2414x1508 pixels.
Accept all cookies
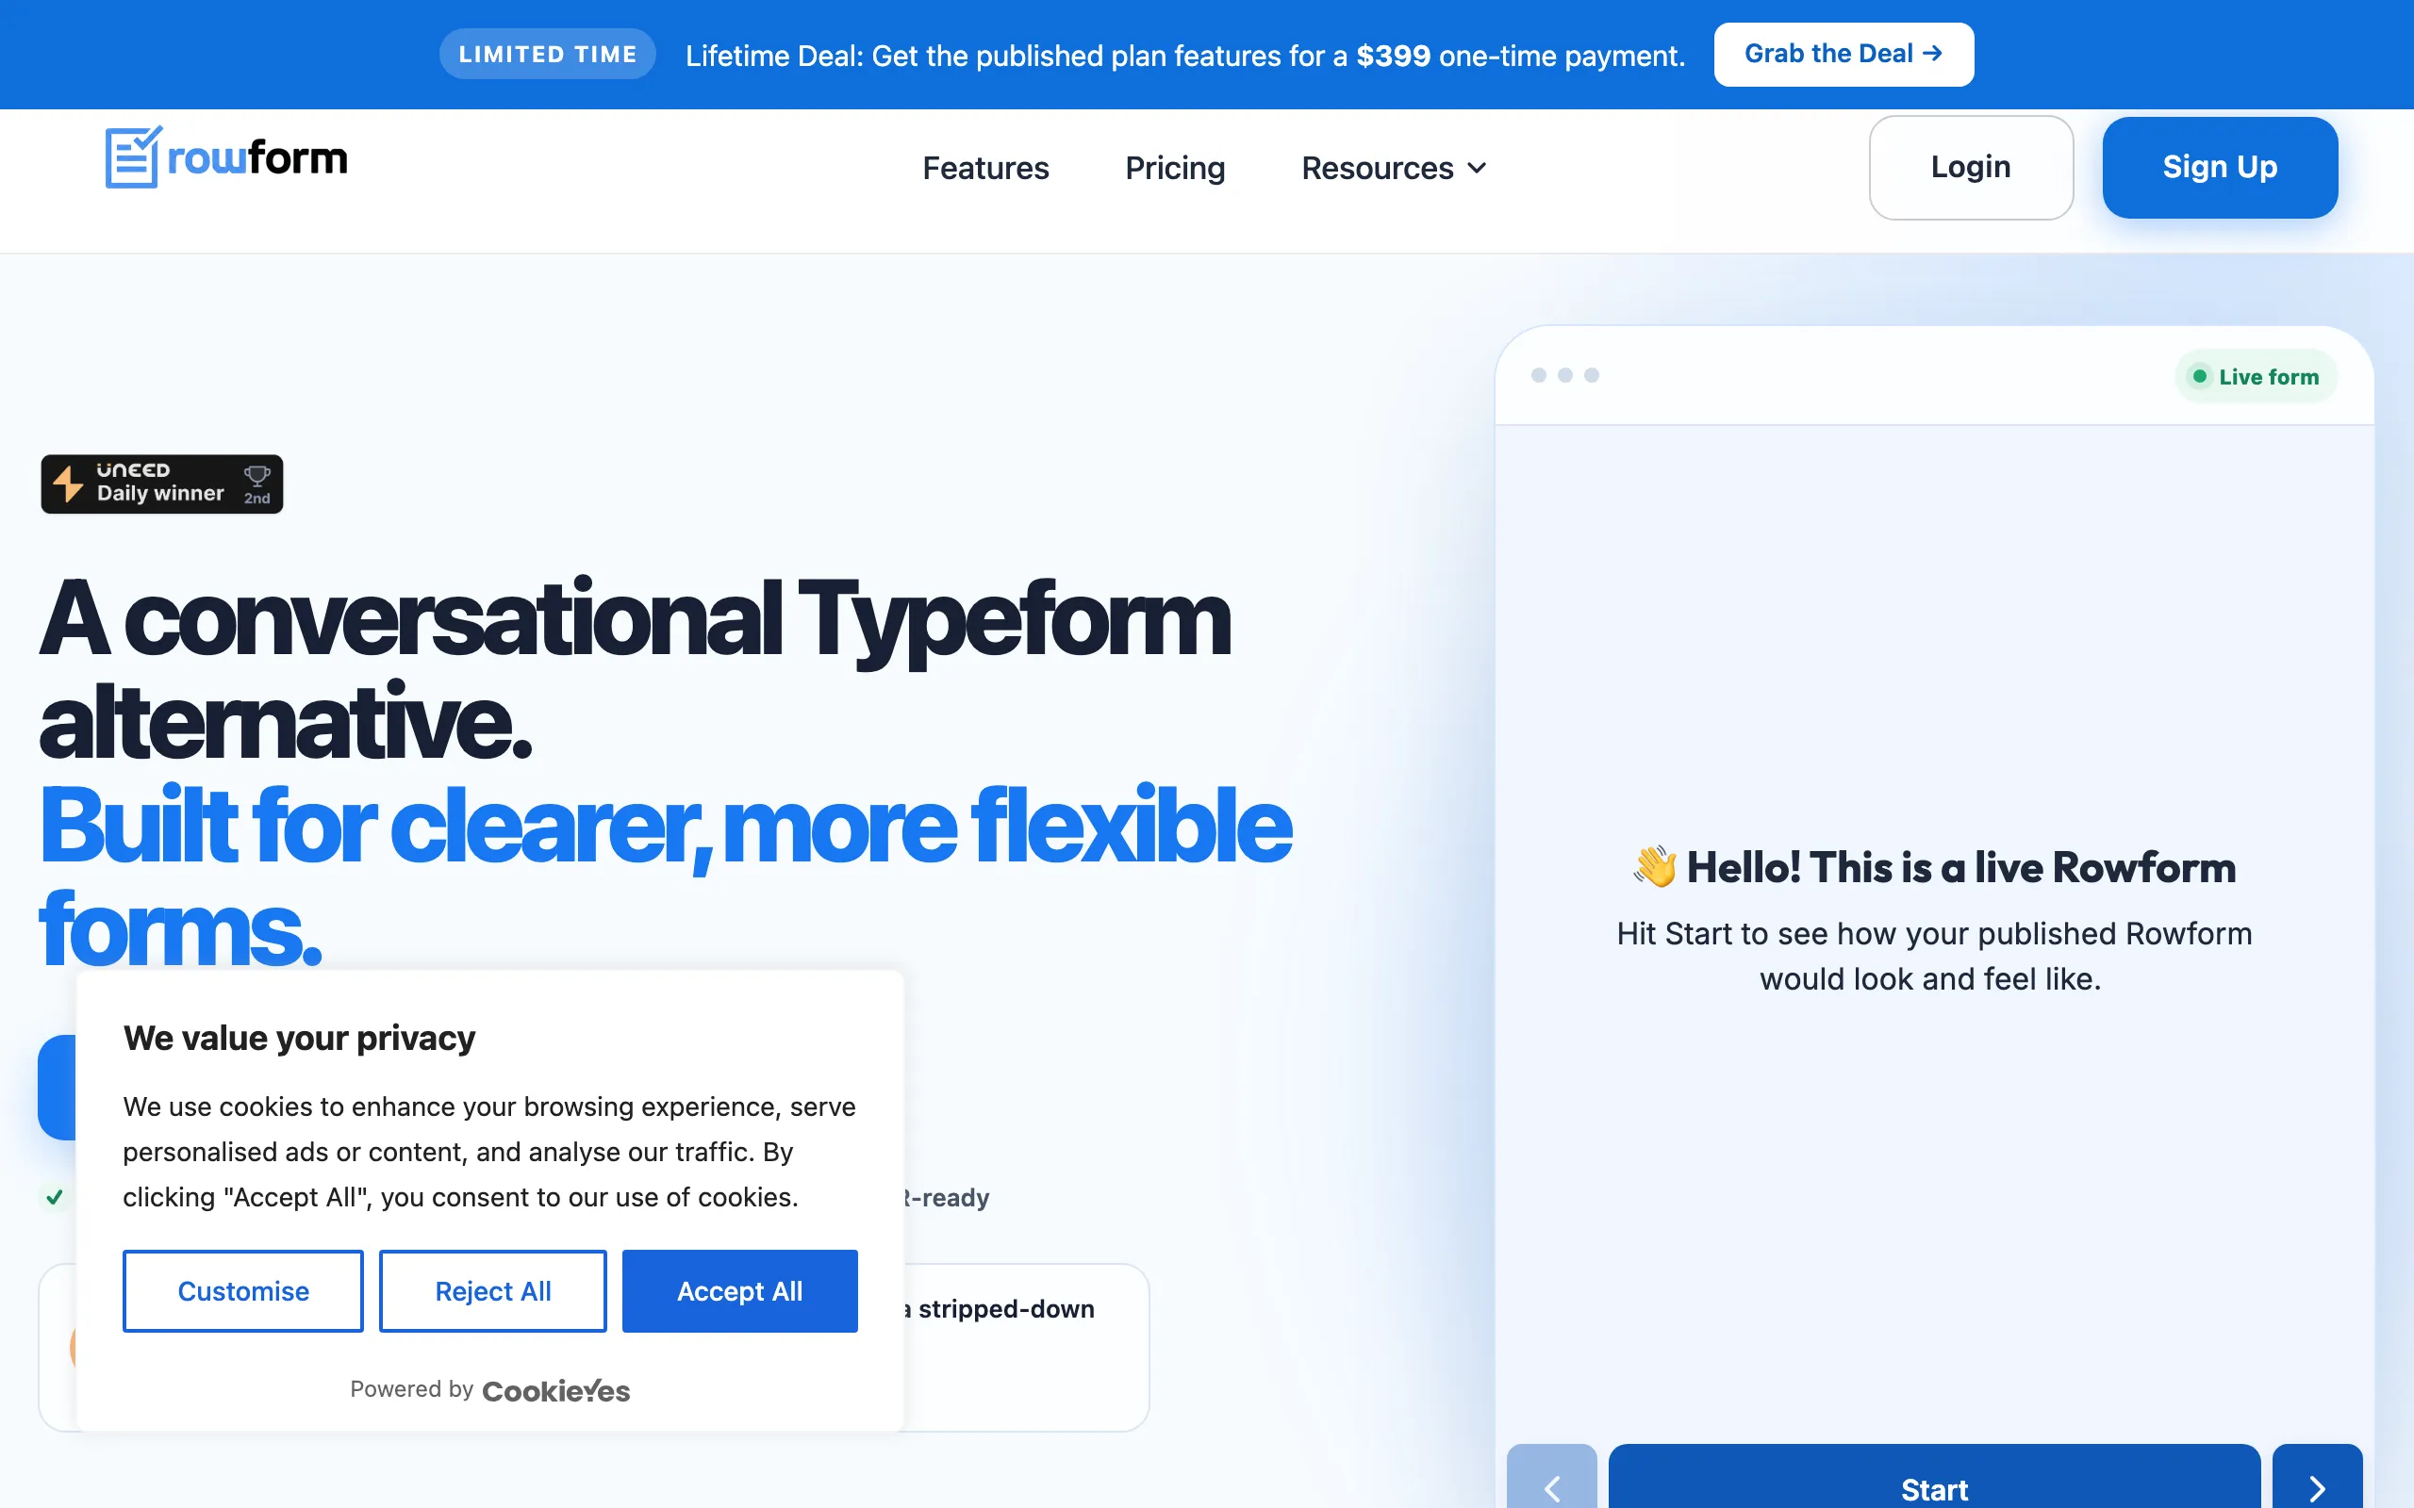point(739,1290)
